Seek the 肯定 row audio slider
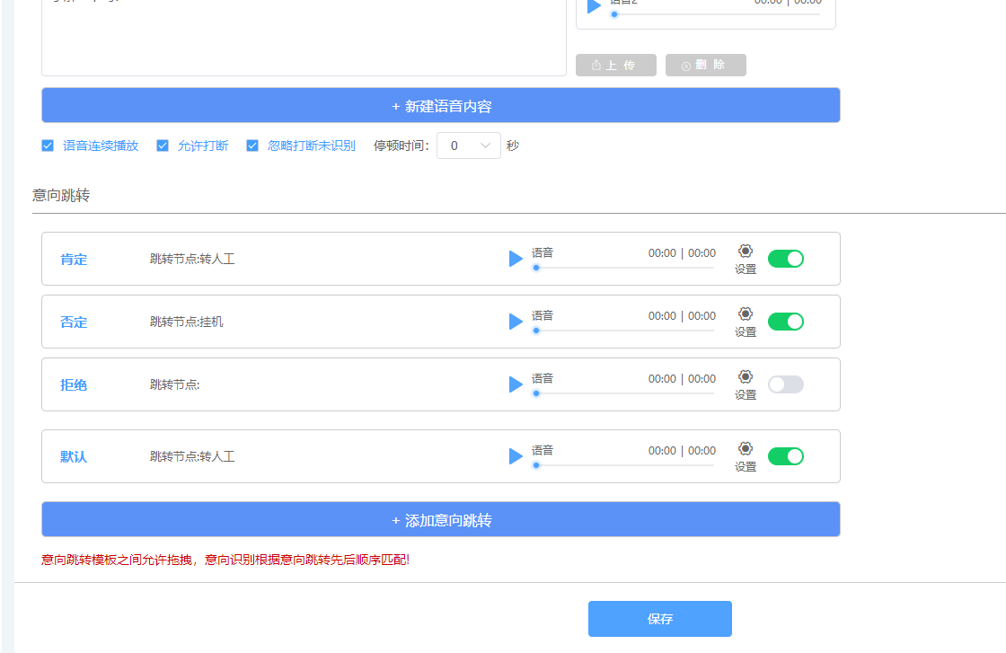Viewport: 1006px width, 653px height. pos(623,268)
